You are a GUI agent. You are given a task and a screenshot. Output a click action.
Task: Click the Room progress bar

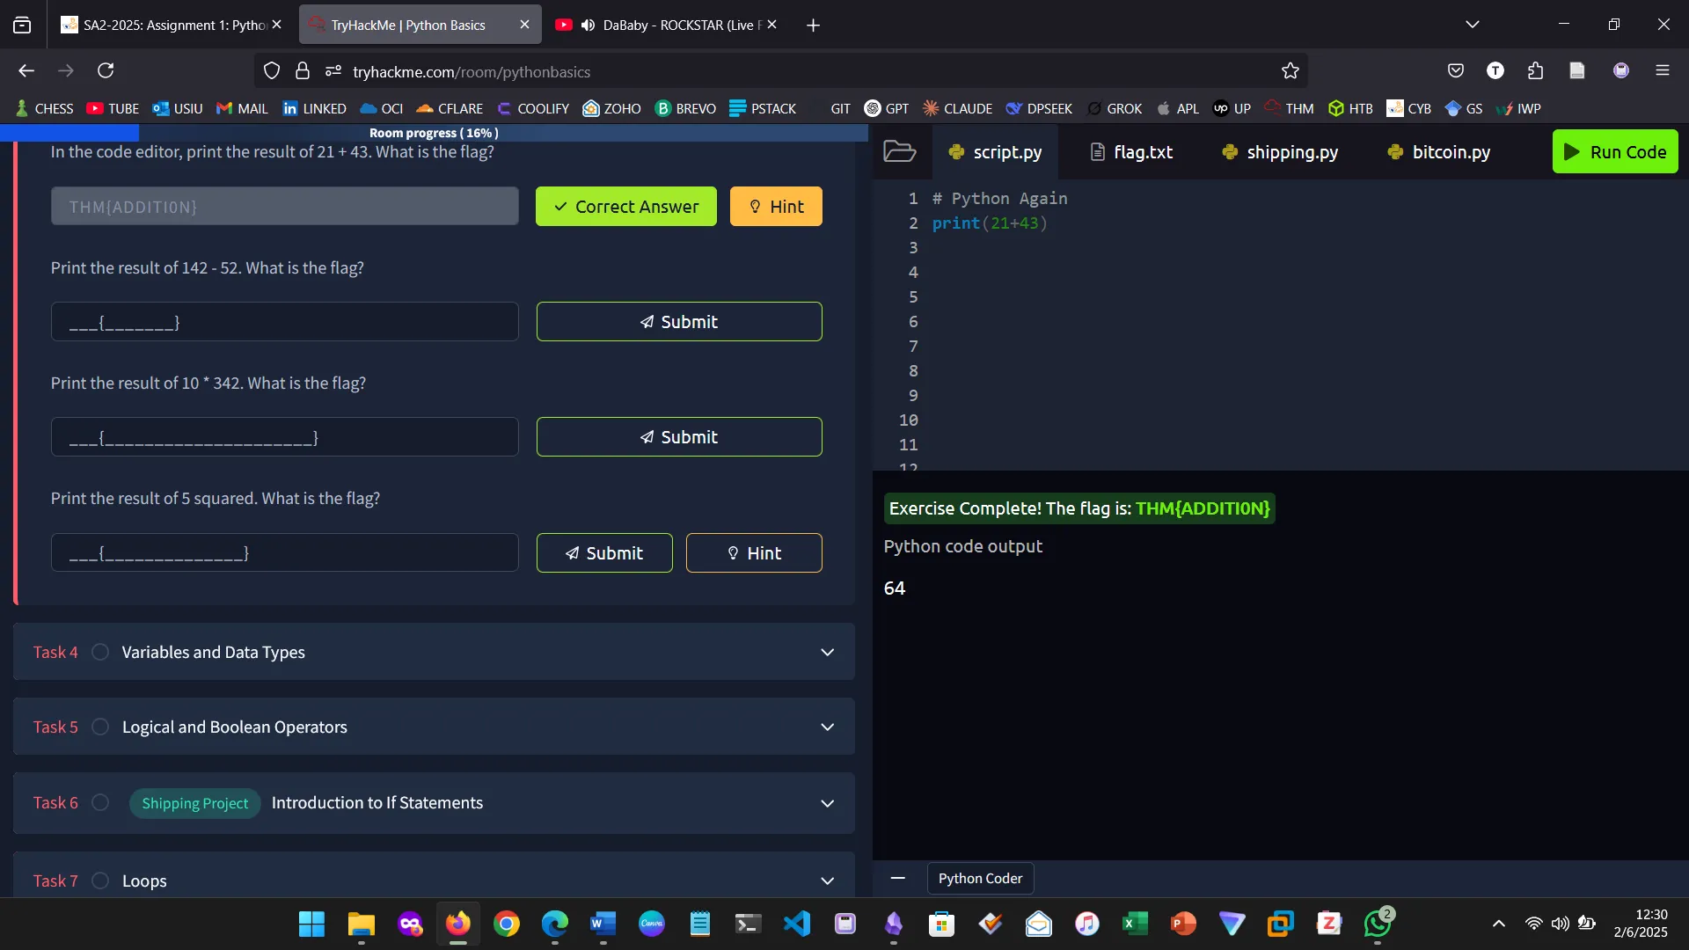click(x=434, y=133)
